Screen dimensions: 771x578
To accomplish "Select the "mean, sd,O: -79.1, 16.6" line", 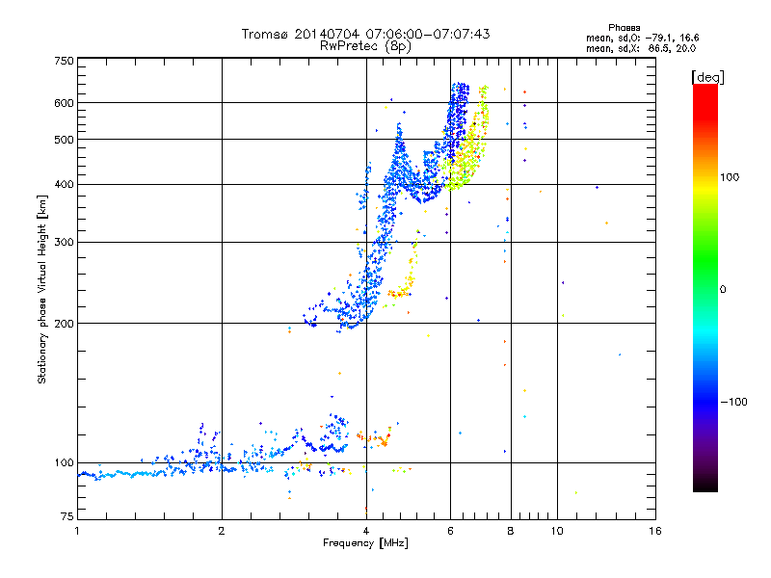I will (x=642, y=39).
